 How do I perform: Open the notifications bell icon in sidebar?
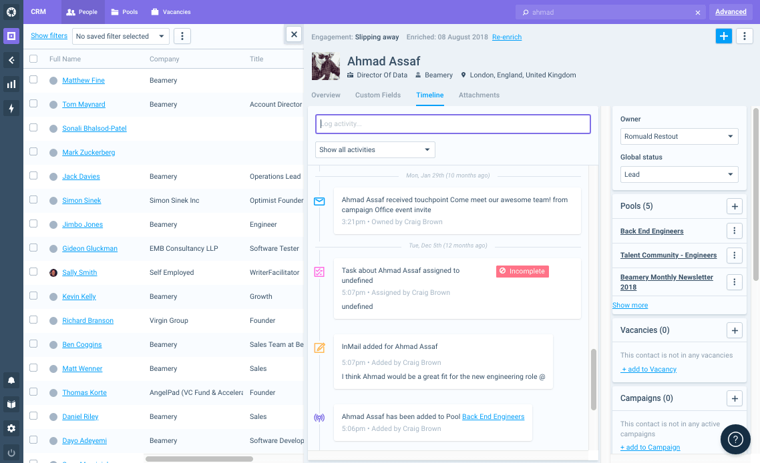click(x=11, y=380)
